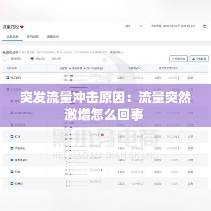Toggle the view switch beside the radio buttons

[5, 58]
